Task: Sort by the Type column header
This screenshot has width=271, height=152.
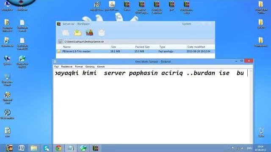Action: pos(162,47)
